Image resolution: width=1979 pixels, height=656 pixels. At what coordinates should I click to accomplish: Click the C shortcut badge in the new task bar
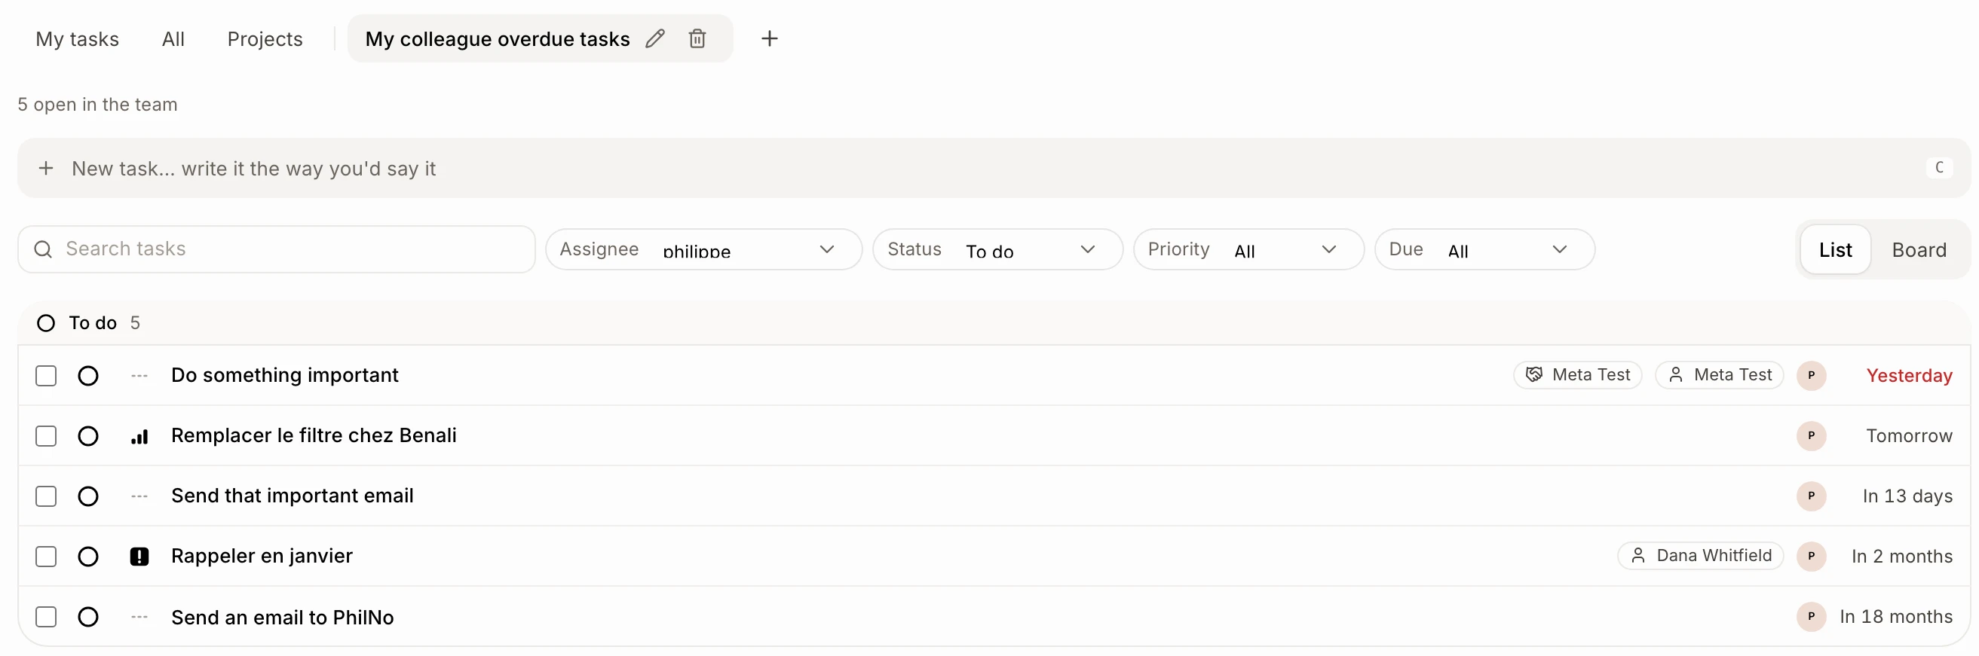pyautogui.click(x=1938, y=167)
